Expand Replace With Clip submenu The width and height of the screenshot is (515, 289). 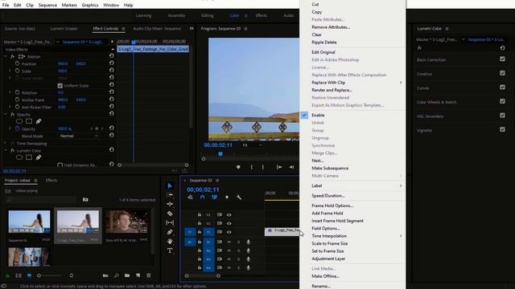point(401,83)
